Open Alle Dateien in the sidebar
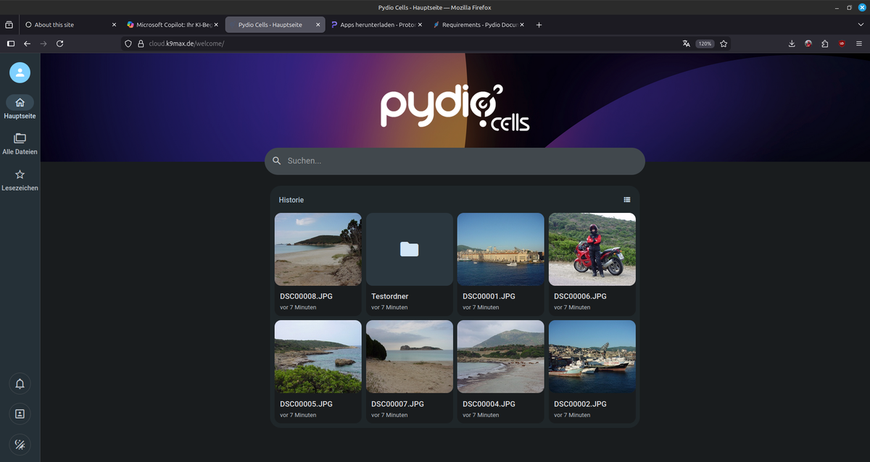870x462 pixels. click(20, 143)
